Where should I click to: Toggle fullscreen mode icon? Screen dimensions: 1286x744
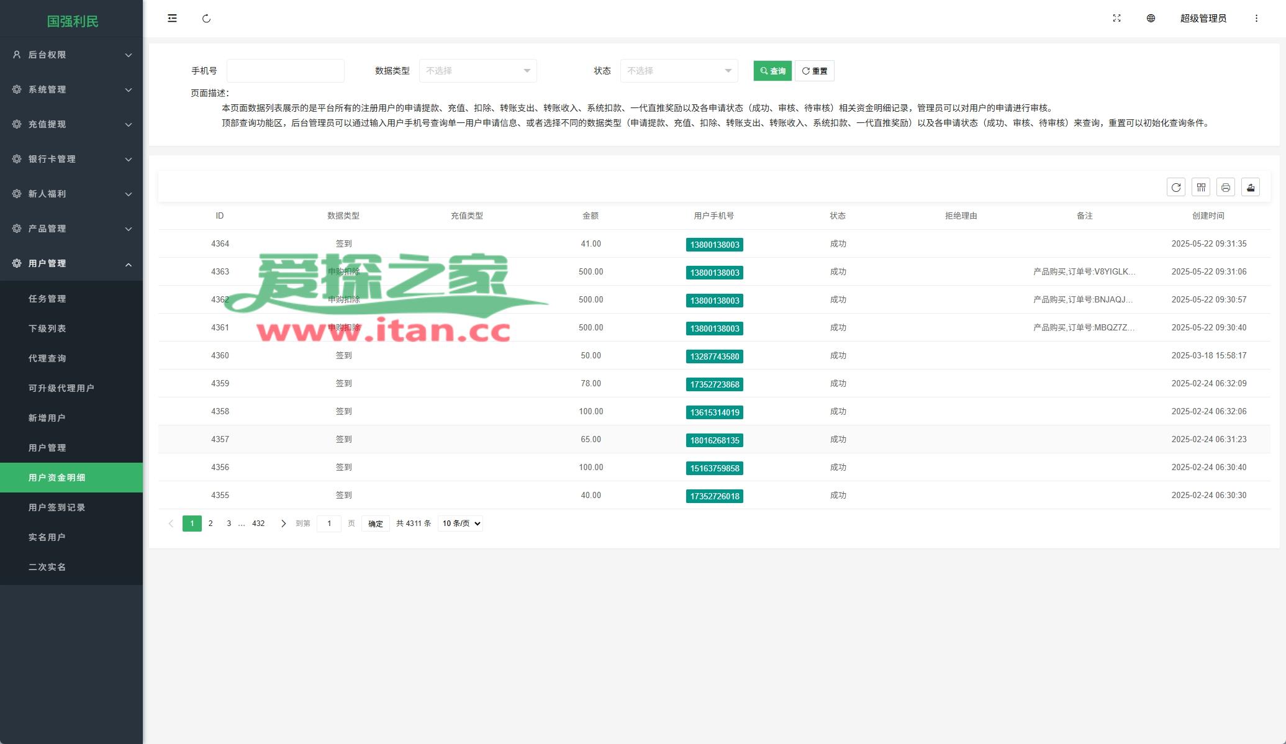pos(1116,19)
